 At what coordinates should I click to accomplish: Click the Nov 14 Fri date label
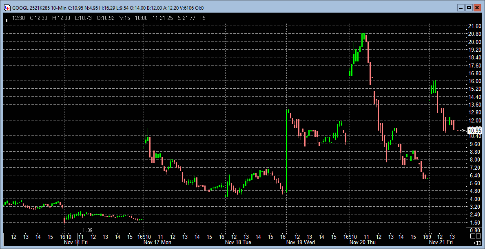pos(75,242)
